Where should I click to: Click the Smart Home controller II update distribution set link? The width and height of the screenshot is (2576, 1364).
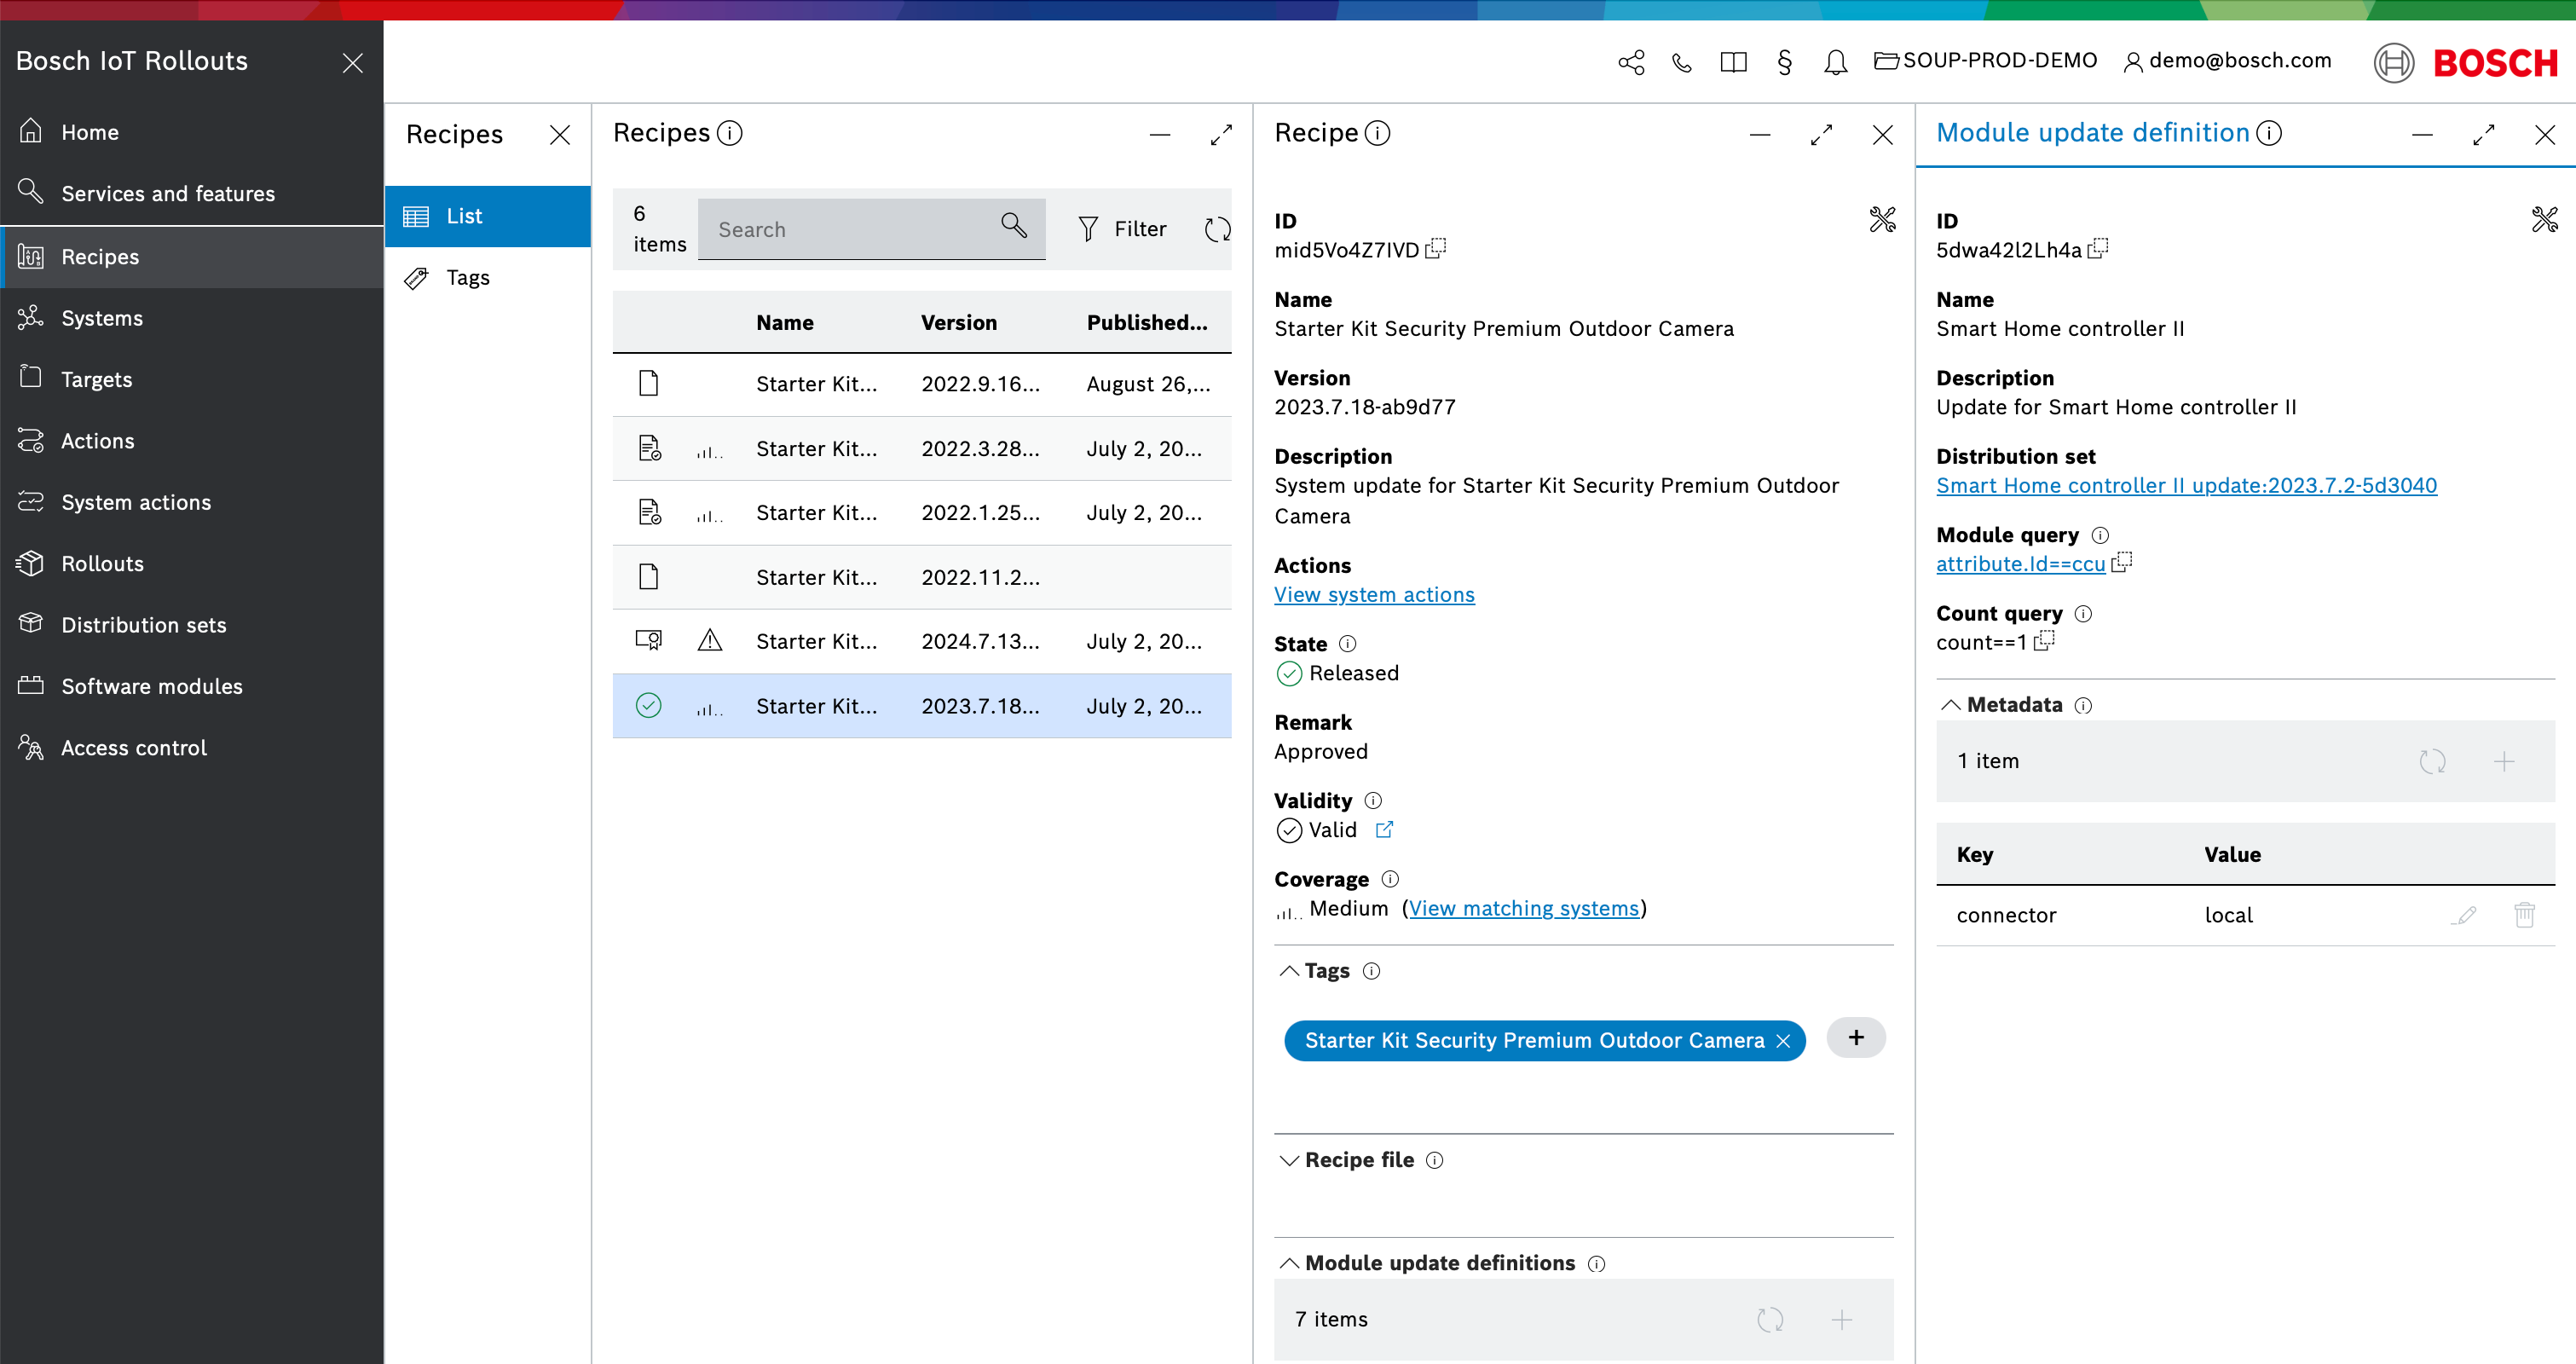[2187, 485]
